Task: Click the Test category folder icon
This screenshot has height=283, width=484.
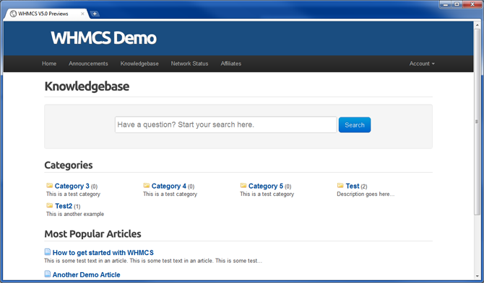Action: click(340, 186)
